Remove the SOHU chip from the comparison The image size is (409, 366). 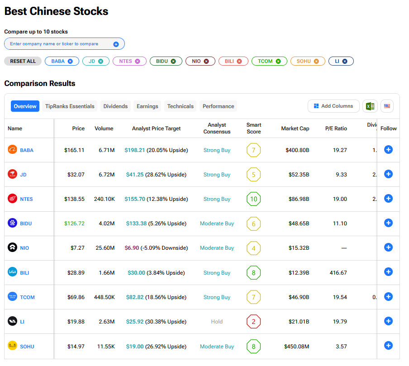316,61
